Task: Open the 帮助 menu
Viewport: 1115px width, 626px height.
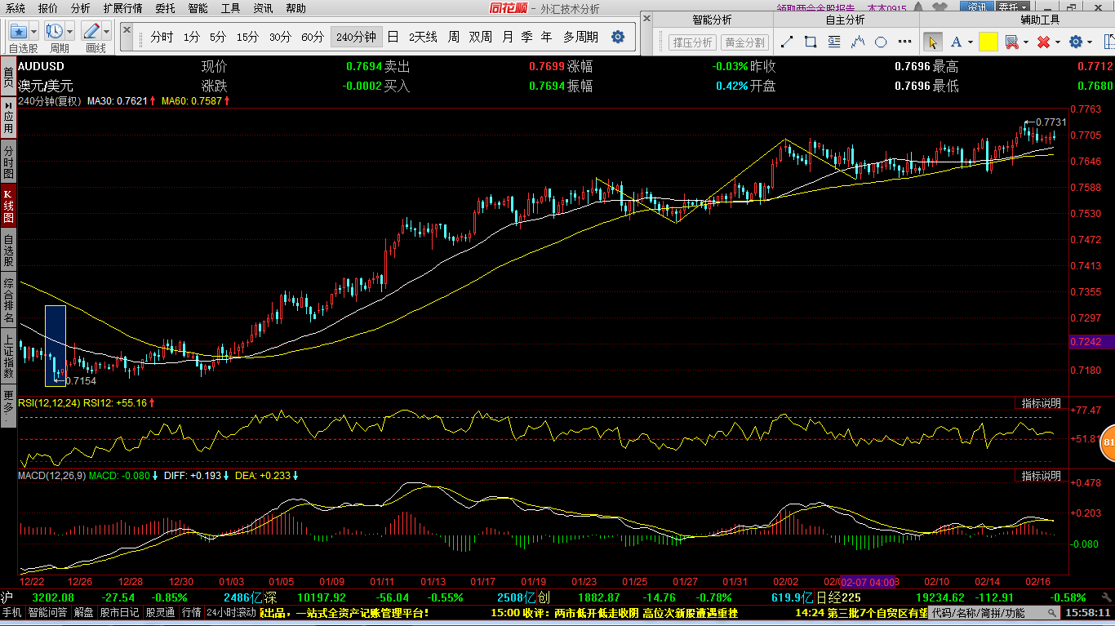Action: (x=296, y=8)
